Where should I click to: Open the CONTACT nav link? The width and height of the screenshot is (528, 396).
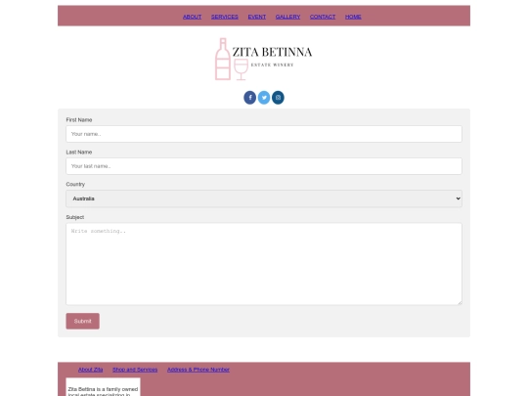coord(323,17)
